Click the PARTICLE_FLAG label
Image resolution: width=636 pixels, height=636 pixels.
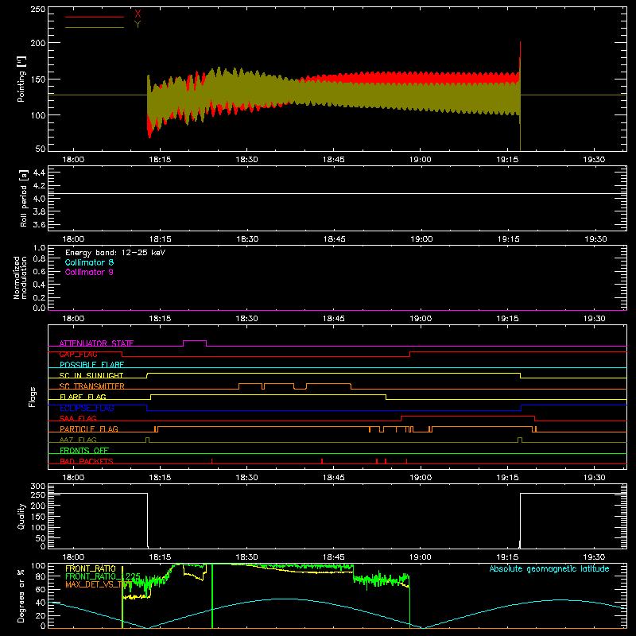(x=89, y=429)
